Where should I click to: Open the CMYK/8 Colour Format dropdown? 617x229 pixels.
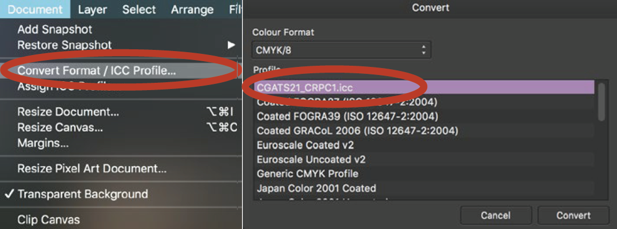click(341, 50)
